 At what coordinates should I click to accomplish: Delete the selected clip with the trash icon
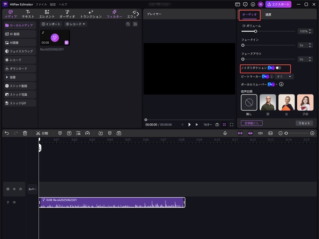pyautogui.click(x=25, y=133)
